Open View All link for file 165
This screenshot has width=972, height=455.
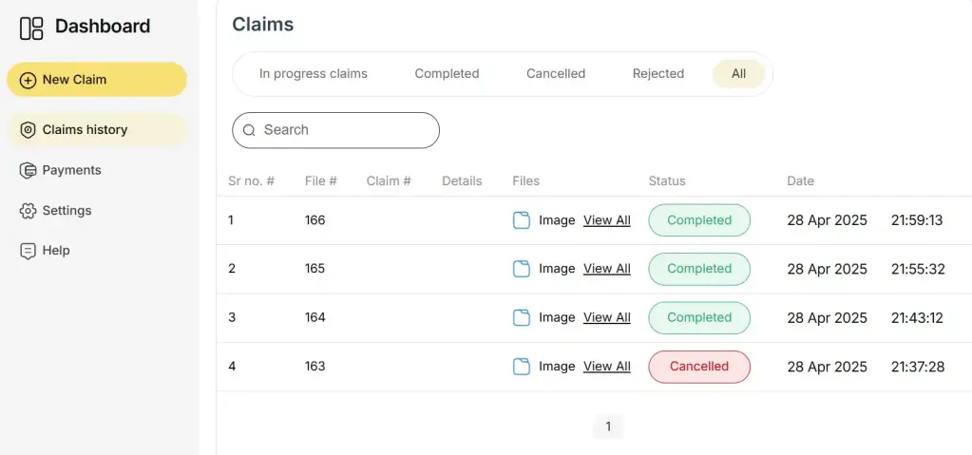pos(607,269)
